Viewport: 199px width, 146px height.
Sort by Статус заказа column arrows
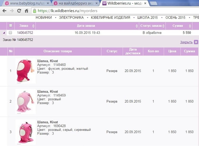(163, 26)
